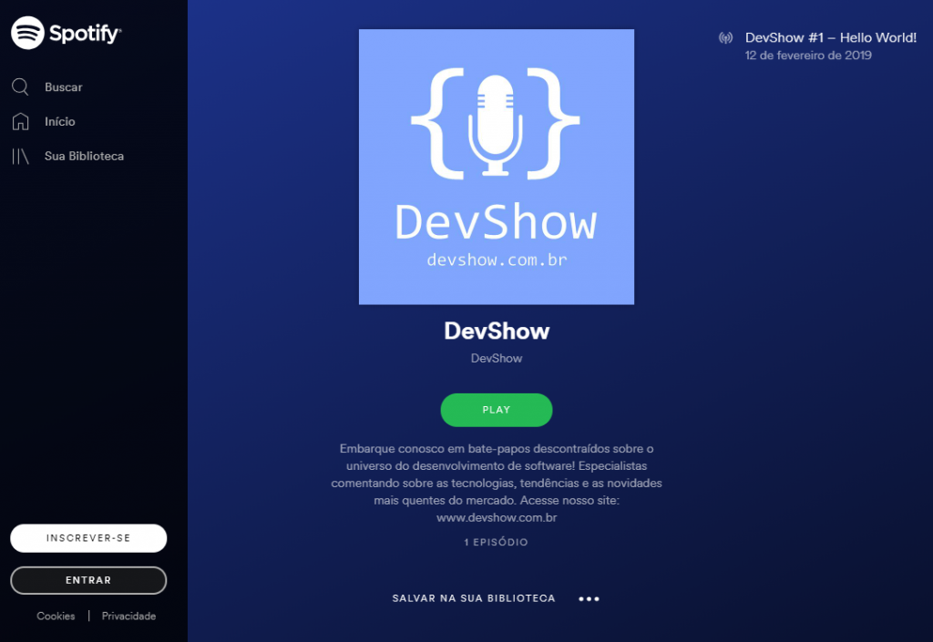The image size is (933, 642).
Task: Click the DevShow podcast cover art
Action: pyautogui.click(x=496, y=167)
